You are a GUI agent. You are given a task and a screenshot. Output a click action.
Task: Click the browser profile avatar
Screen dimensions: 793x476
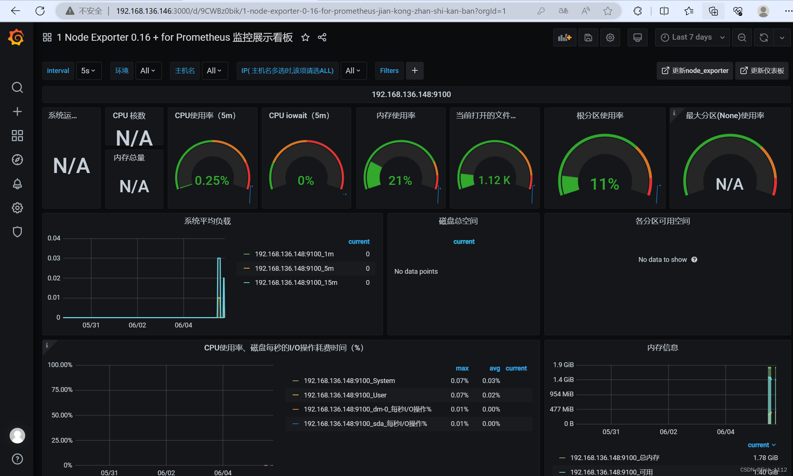click(x=763, y=11)
